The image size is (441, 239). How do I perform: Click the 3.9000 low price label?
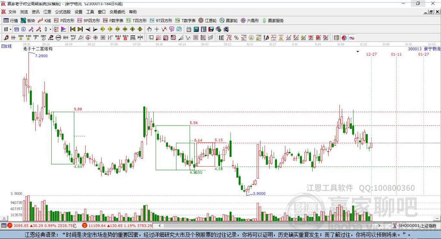click(x=259, y=193)
